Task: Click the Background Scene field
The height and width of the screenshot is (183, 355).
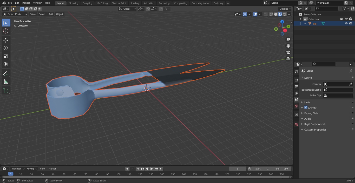Action: [x=338, y=90]
